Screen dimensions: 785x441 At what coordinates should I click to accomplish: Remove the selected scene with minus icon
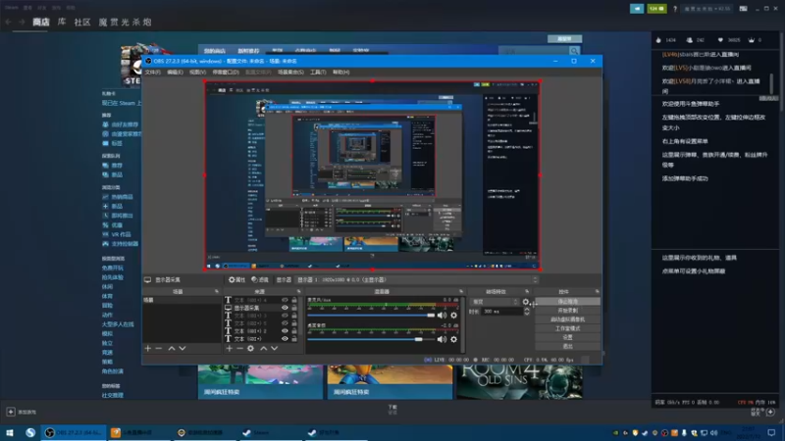click(x=159, y=349)
